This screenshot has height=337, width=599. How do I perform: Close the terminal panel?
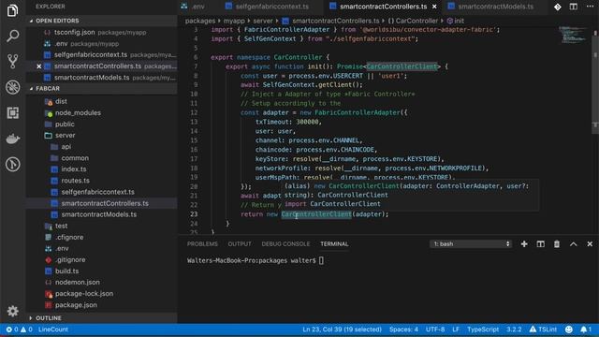click(x=590, y=243)
